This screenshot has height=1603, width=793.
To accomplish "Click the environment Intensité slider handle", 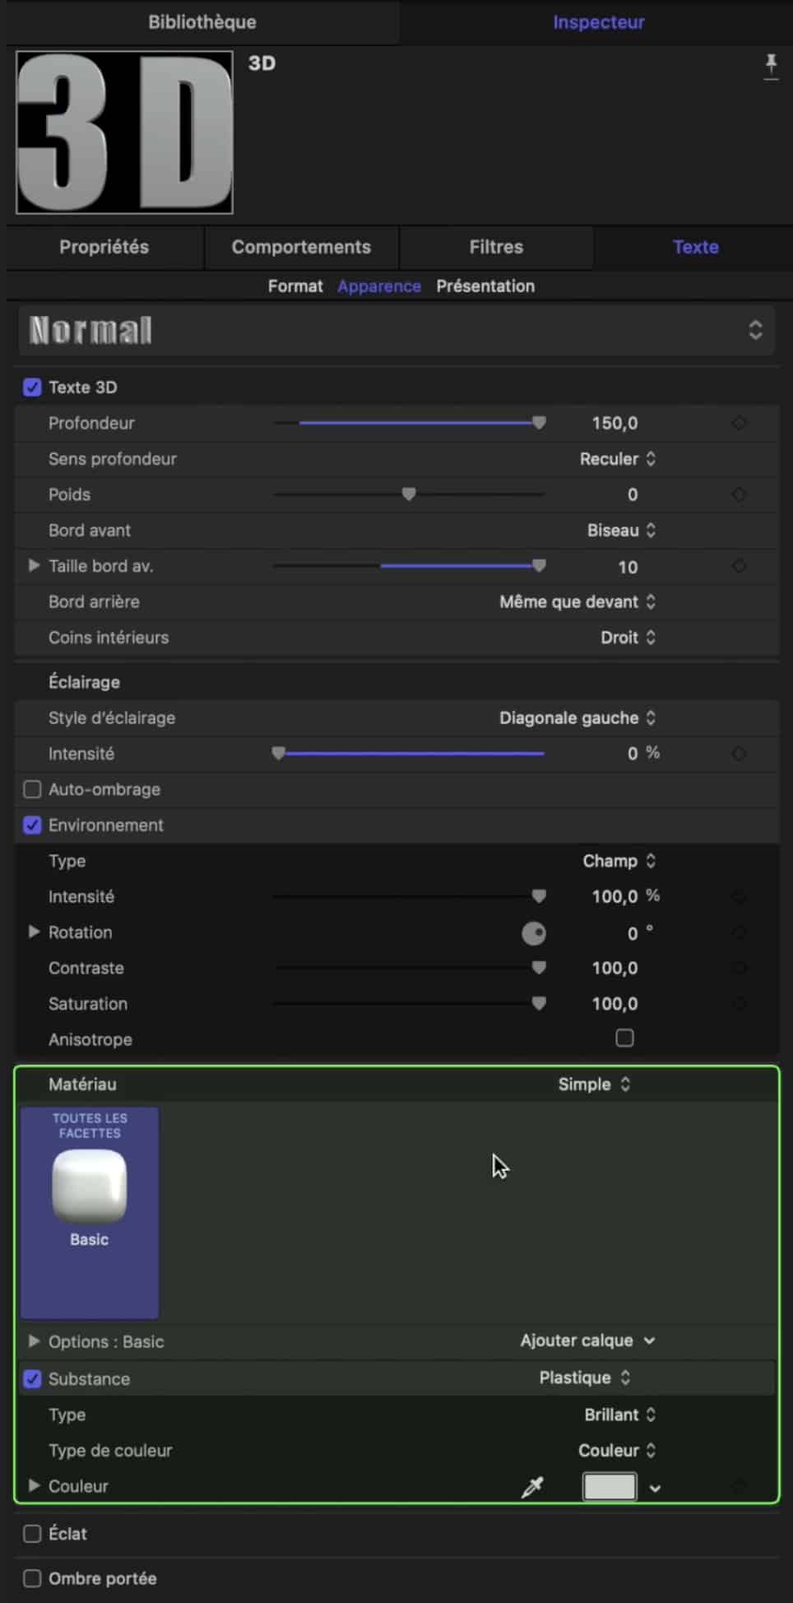I will coord(539,896).
